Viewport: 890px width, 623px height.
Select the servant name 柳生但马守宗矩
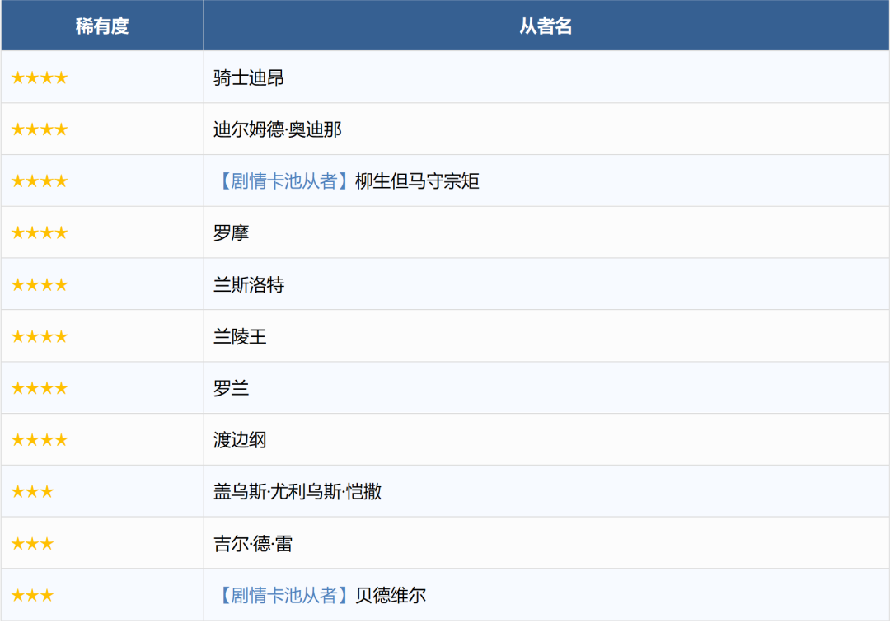click(x=417, y=181)
